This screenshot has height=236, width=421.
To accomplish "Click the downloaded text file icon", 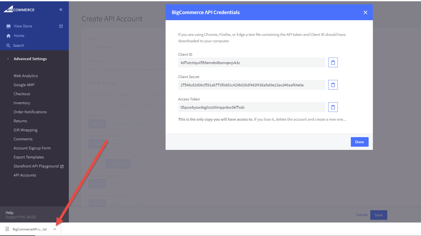I will [7, 229].
